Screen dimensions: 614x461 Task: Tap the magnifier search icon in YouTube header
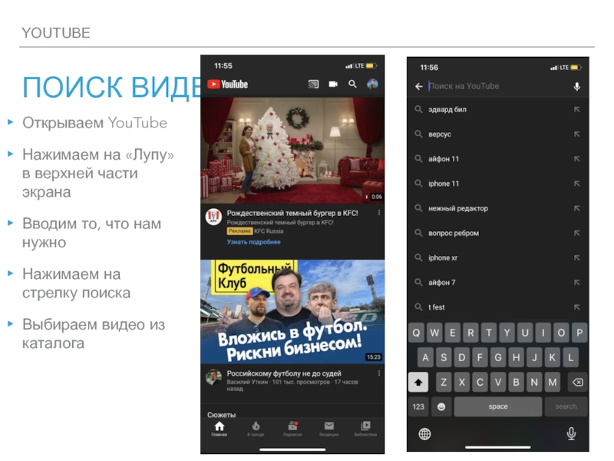click(x=352, y=84)
